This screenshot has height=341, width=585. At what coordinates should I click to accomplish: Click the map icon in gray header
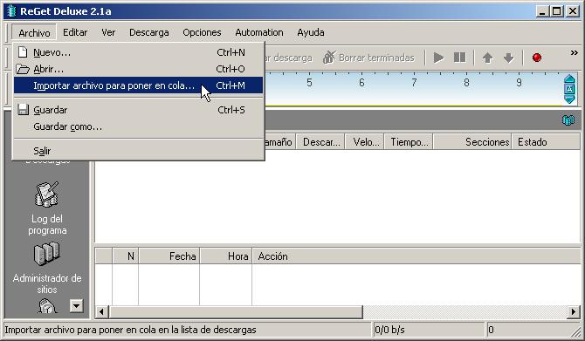tap(568, 120)
